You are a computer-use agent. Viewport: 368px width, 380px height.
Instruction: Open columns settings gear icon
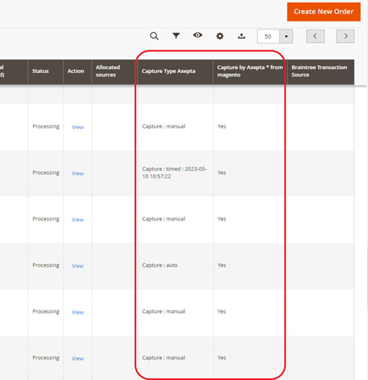219,36
